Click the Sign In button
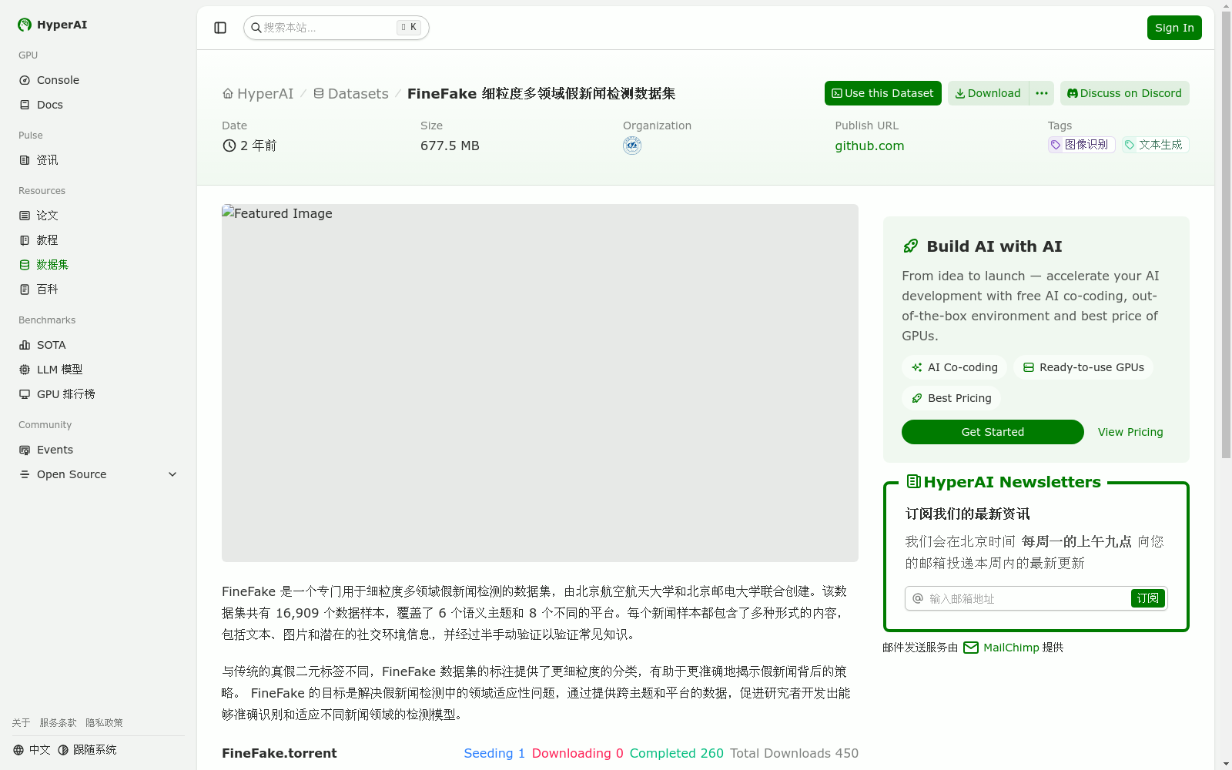Viewport: 1232px width, 770px height. tap(1174, 28)
